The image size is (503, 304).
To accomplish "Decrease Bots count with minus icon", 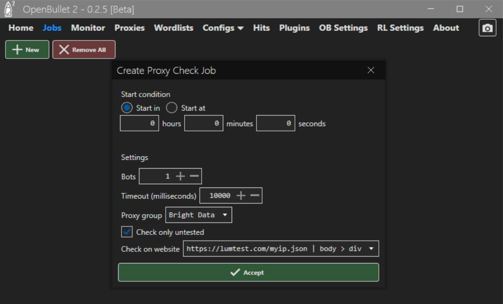I will [194, 176].
